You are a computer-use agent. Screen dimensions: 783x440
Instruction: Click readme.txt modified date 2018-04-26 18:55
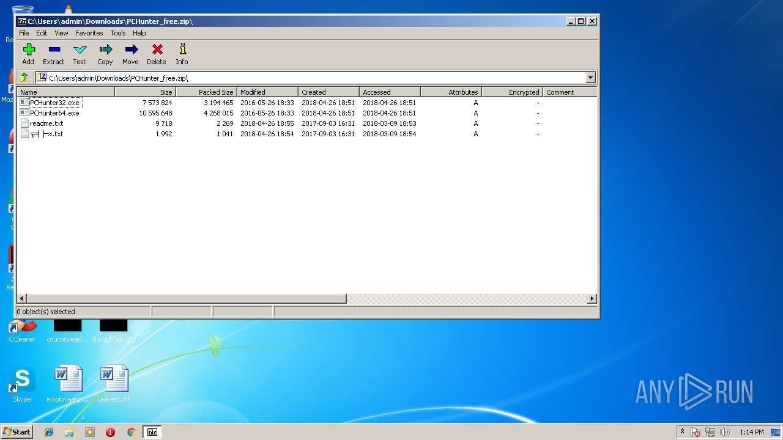(x=267, y=123)
